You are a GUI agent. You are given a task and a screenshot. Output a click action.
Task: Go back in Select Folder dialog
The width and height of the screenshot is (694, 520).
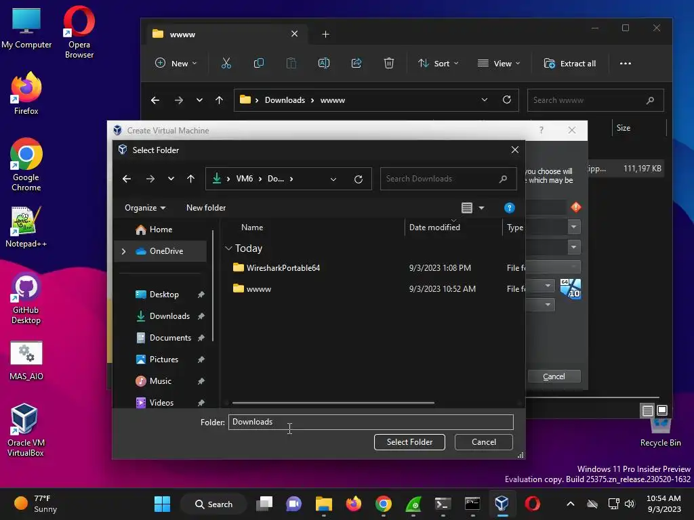tap(127, 179)
